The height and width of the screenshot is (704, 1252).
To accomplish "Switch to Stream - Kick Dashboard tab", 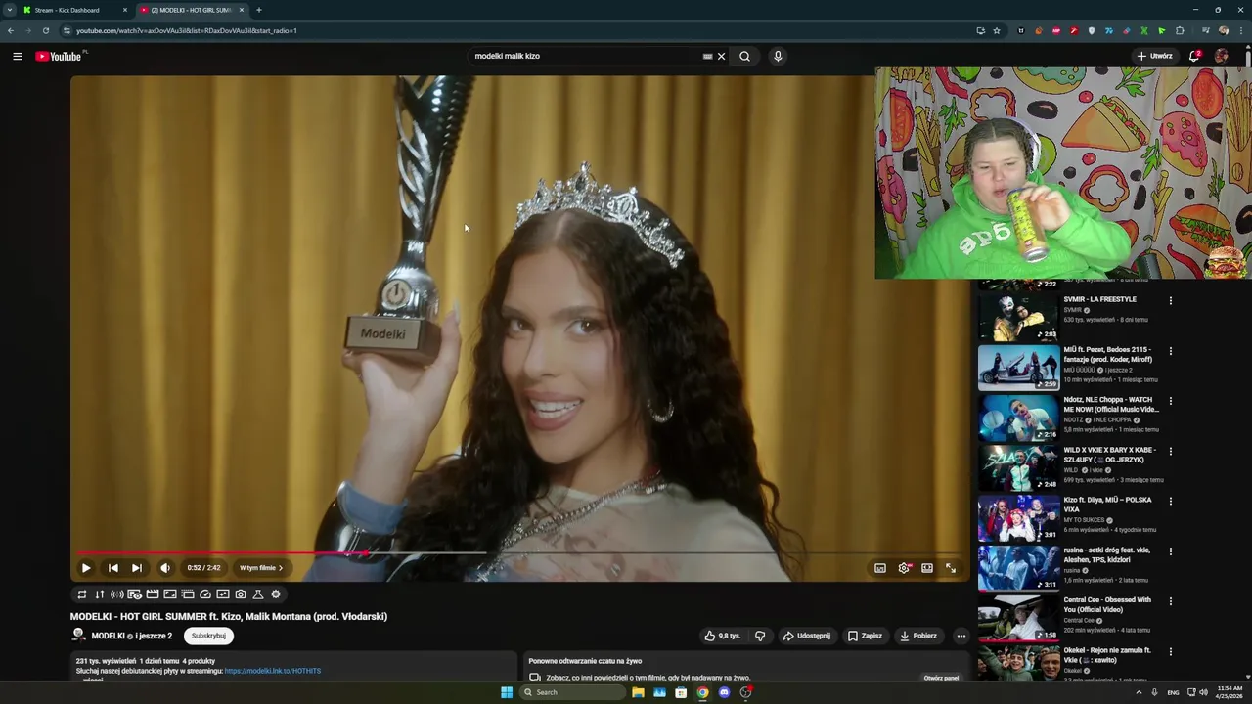I will pos(73,10).
